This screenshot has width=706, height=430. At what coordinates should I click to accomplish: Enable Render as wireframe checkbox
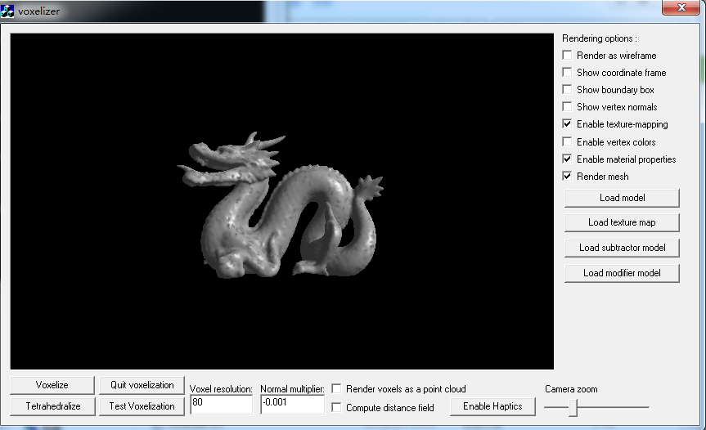(567, 55)
